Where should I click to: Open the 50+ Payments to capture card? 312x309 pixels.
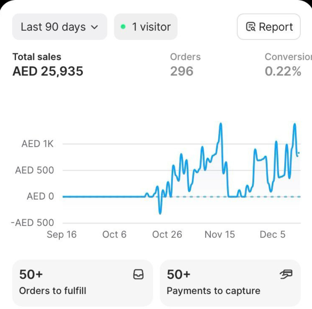click(230, 283)
